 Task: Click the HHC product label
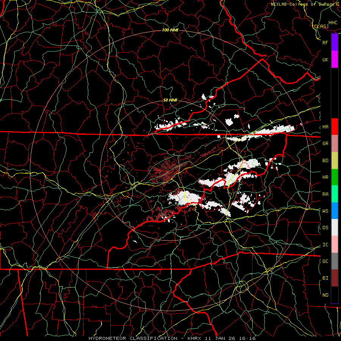click(x=333, y=23)
